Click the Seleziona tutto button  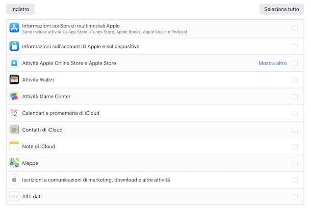tap(281, 9)
